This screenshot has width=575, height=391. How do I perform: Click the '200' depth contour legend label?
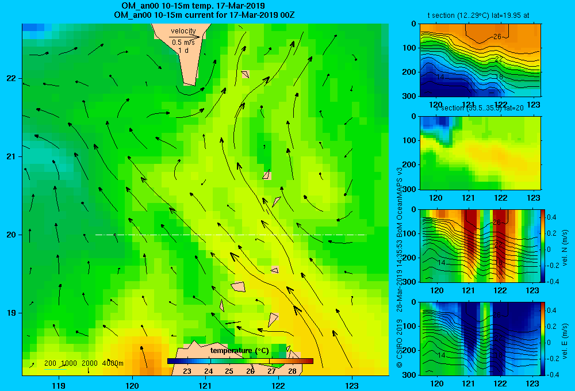coord(50,363)
